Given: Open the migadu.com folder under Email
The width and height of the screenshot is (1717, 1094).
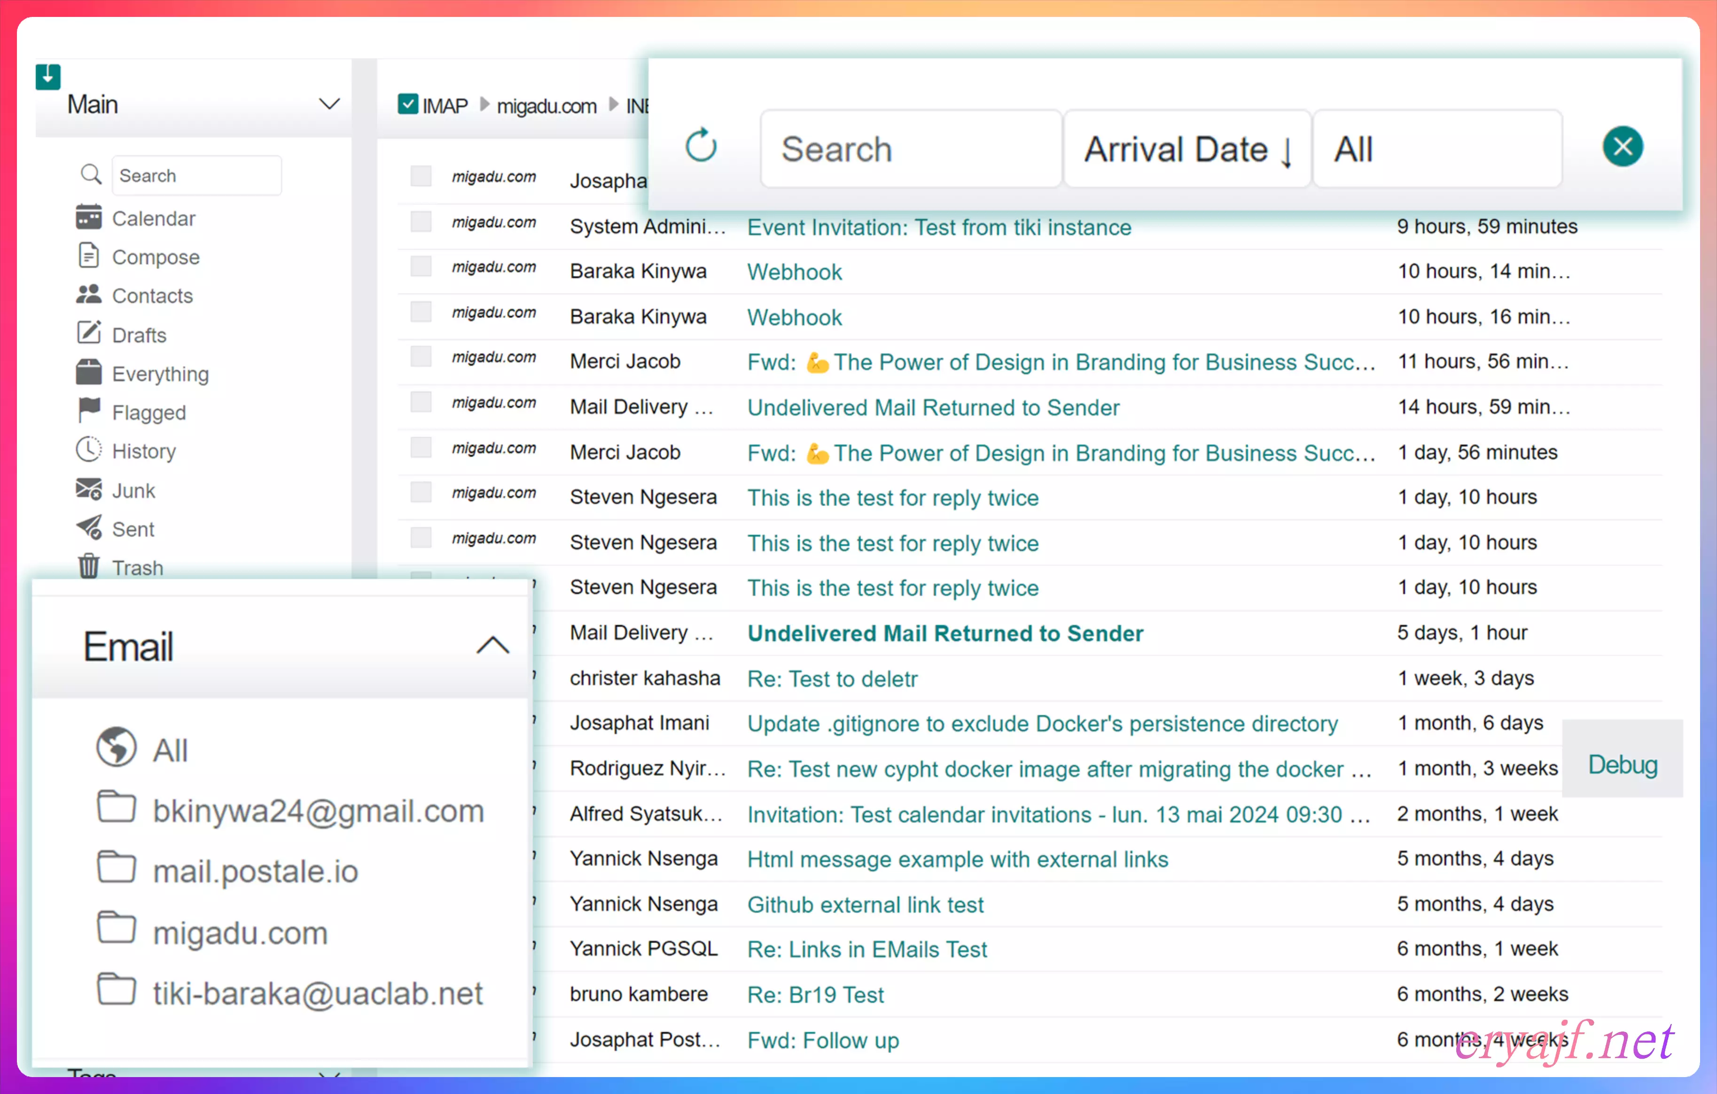Looking at the screenshot, I should pyautogui.click(x=240, y=933).
